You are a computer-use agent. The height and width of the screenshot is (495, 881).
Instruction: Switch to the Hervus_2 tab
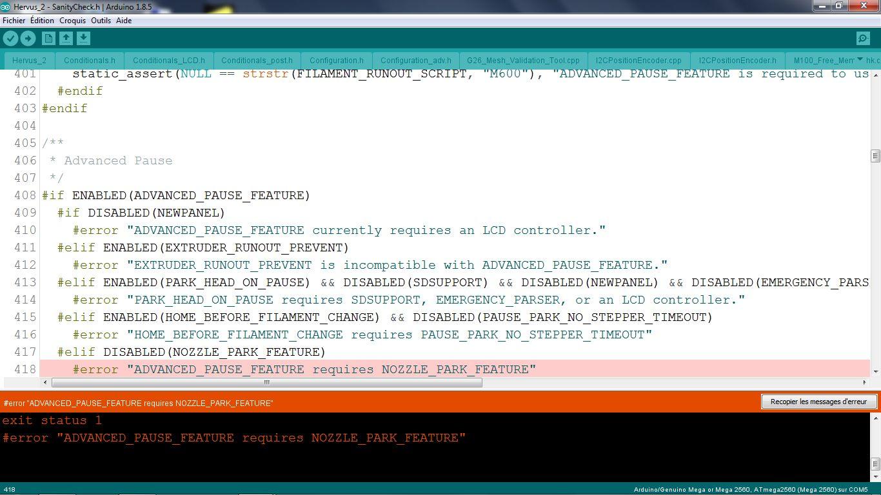click(x=29, y=61)
